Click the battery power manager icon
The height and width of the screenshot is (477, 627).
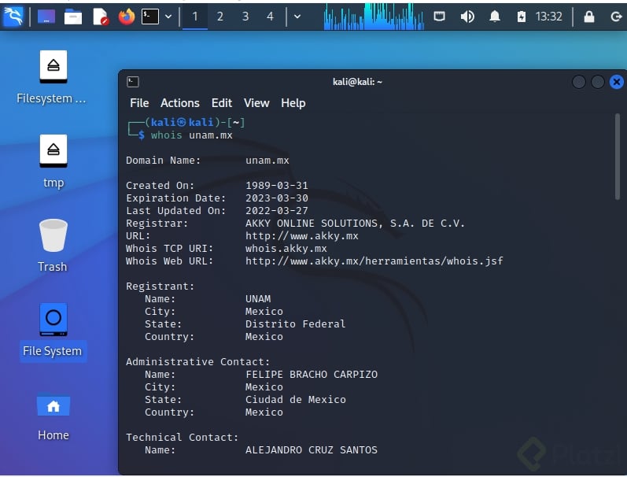[x=522, y=17]
